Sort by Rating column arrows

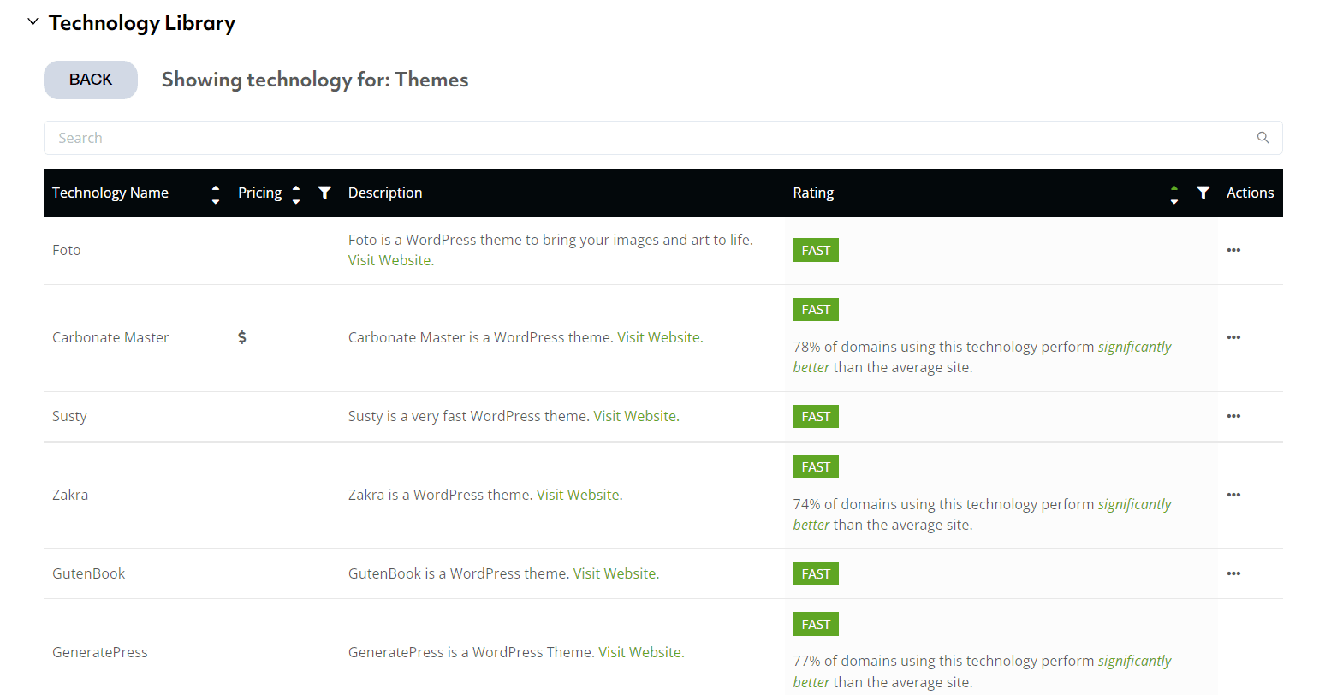coord(1174,193)
